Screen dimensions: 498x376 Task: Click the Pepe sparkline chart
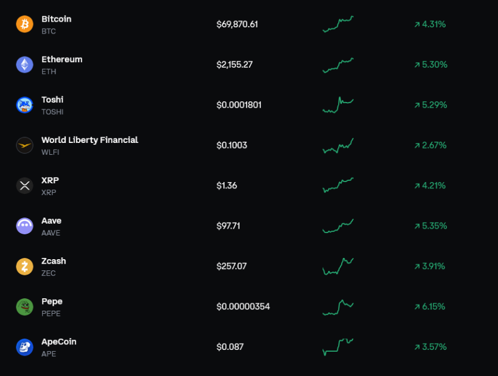point(338,306)
